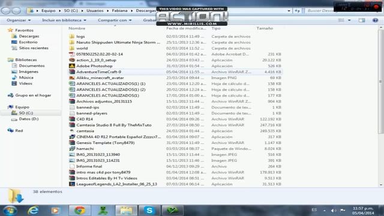Select the banned-ips text file

[88, 107]
